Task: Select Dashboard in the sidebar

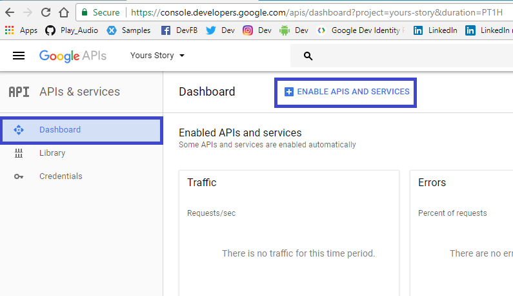Action: point(60,130)
